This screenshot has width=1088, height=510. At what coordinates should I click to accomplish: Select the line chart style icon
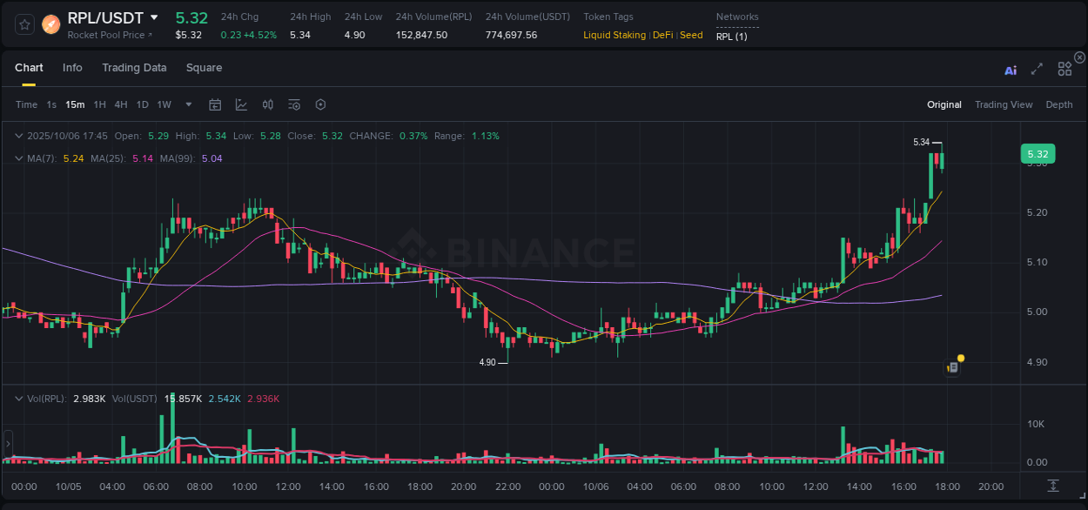(241, 104)
